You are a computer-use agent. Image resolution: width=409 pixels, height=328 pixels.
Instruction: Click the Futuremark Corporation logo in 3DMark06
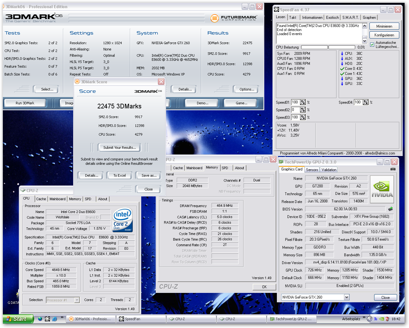[234, 18]
